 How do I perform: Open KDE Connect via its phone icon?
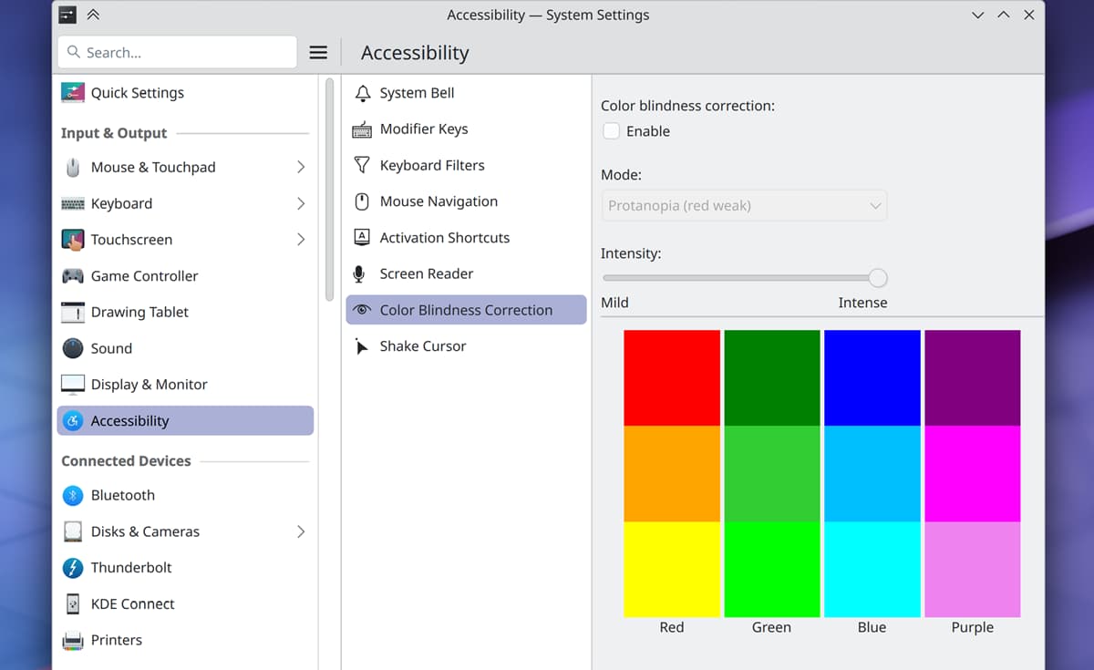click(73, 603)
